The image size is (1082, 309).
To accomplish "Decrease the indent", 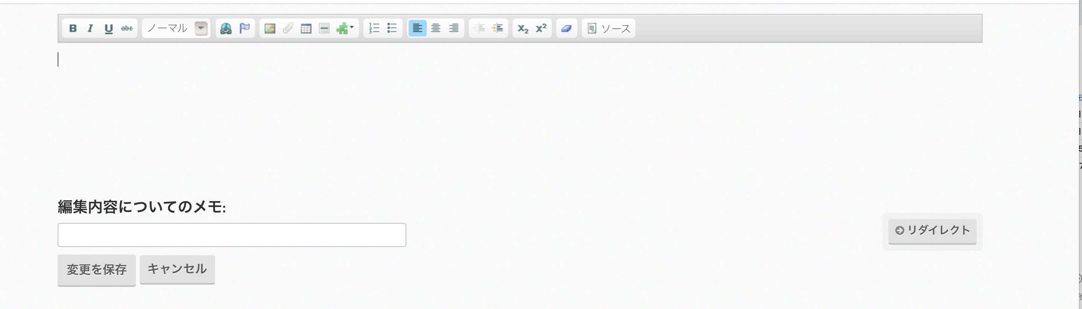I will pos(479,29).
